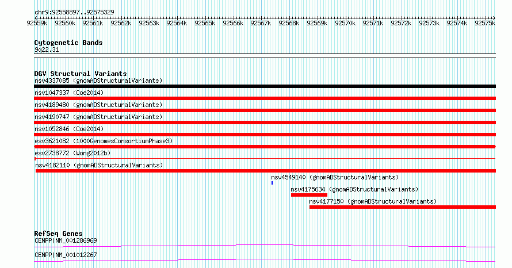Viewport: 512px width, 268px height.
Task: Open the esv2738772 (Wong2012b) label
Action: [x=72, y=153]
